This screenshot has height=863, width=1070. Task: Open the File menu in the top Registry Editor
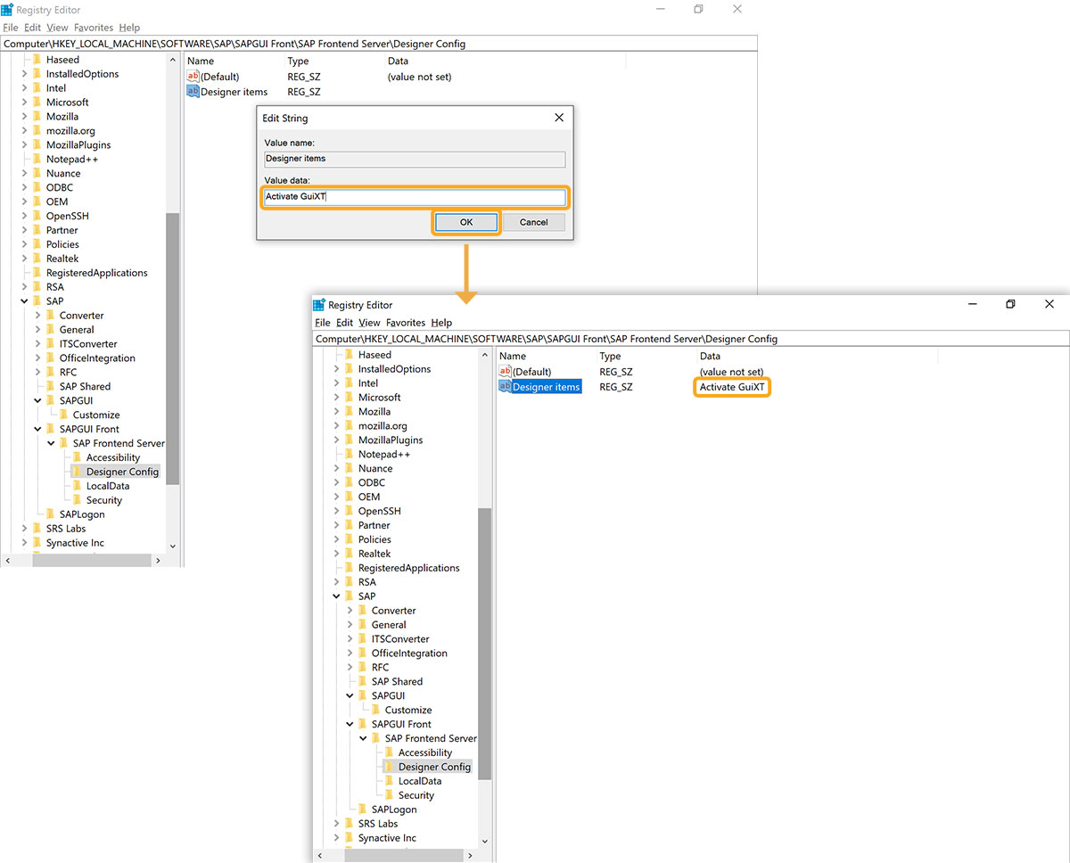pyautogui.click(x=10, y=28)
